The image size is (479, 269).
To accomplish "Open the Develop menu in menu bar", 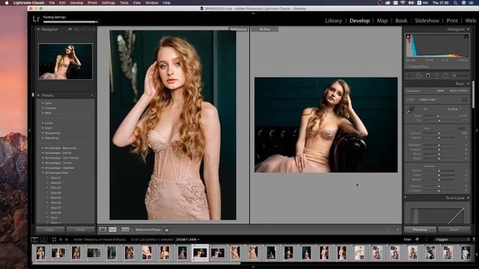I will pyautogui.click(x=76, y=3).
